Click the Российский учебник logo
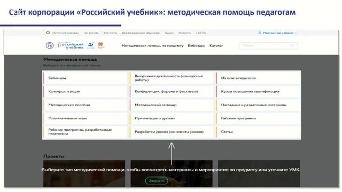 65,45
